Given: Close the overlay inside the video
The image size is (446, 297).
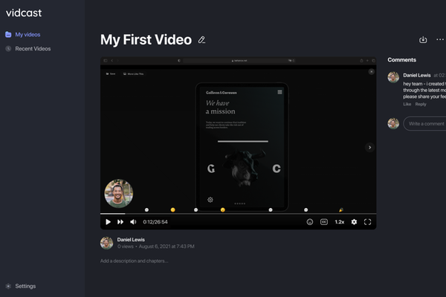Looking at the screenshot, I should pyautogui.click(x=371, y=71).
